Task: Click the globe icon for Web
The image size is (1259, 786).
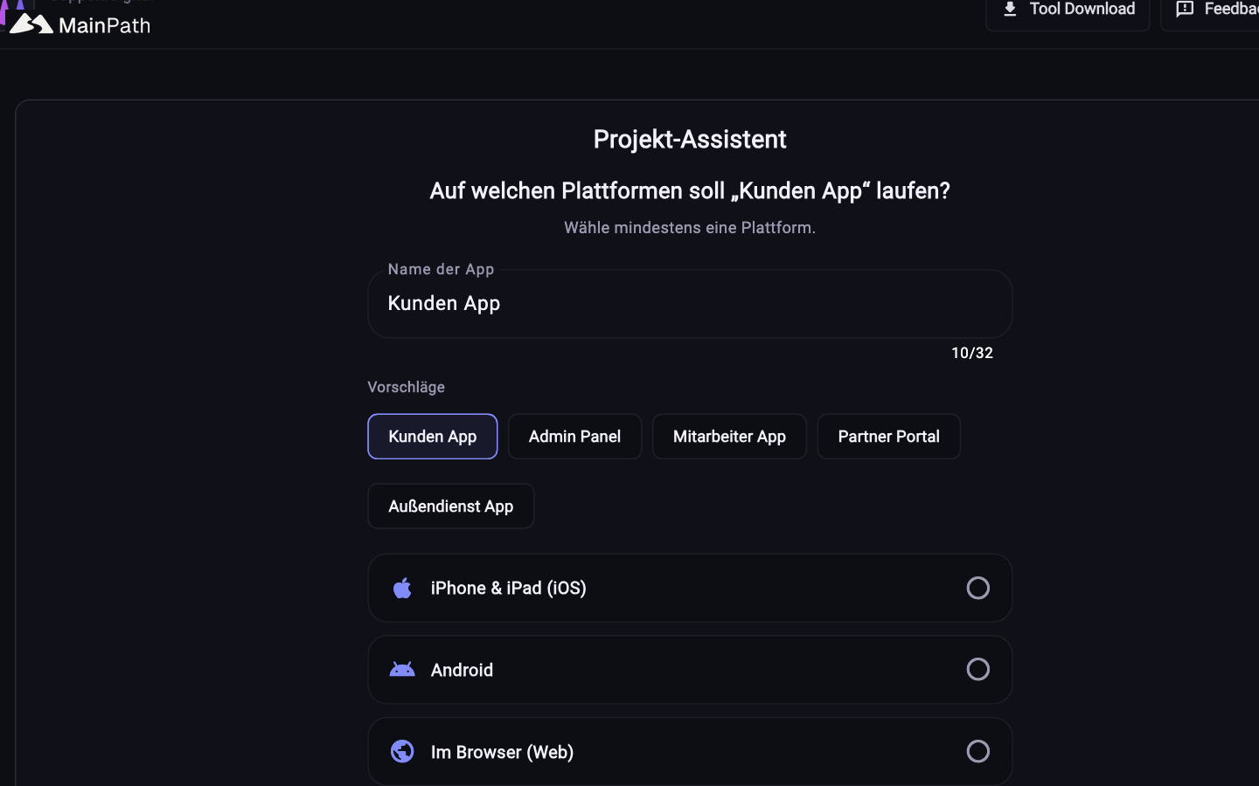Action: [x=402, y=751]
